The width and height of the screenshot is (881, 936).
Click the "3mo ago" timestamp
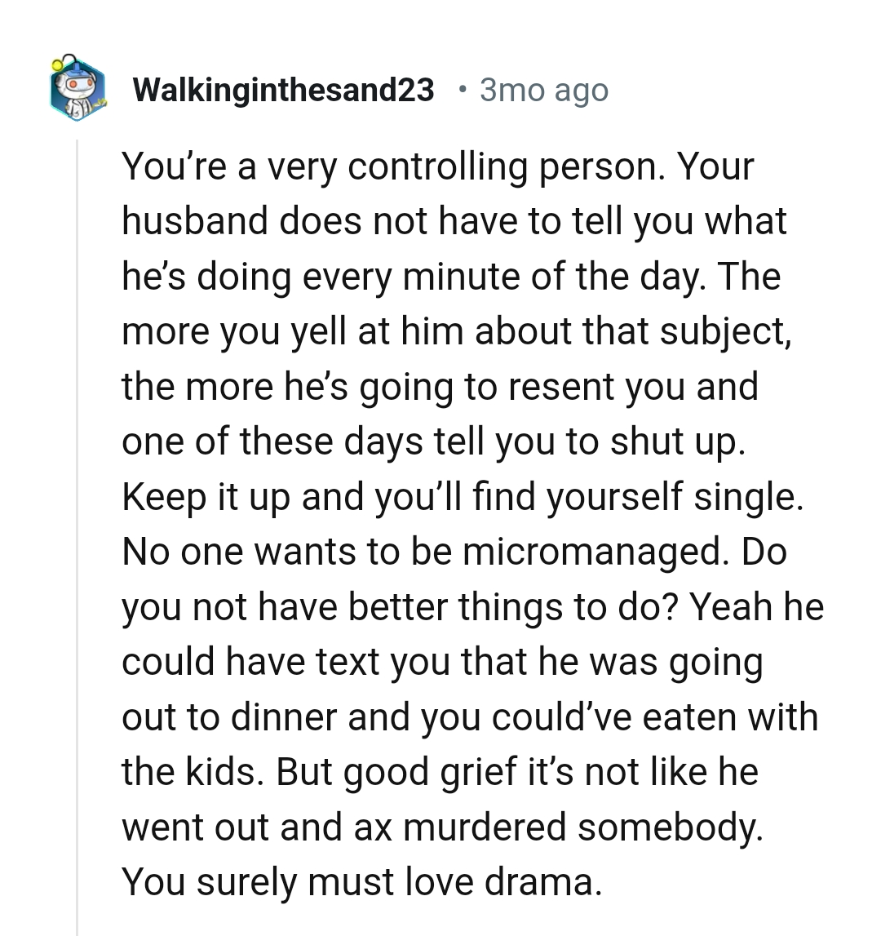(543, 90)
